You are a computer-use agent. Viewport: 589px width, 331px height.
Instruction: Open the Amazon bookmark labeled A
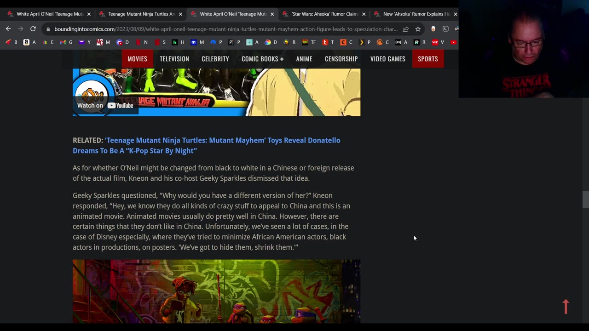pos(29,42)
